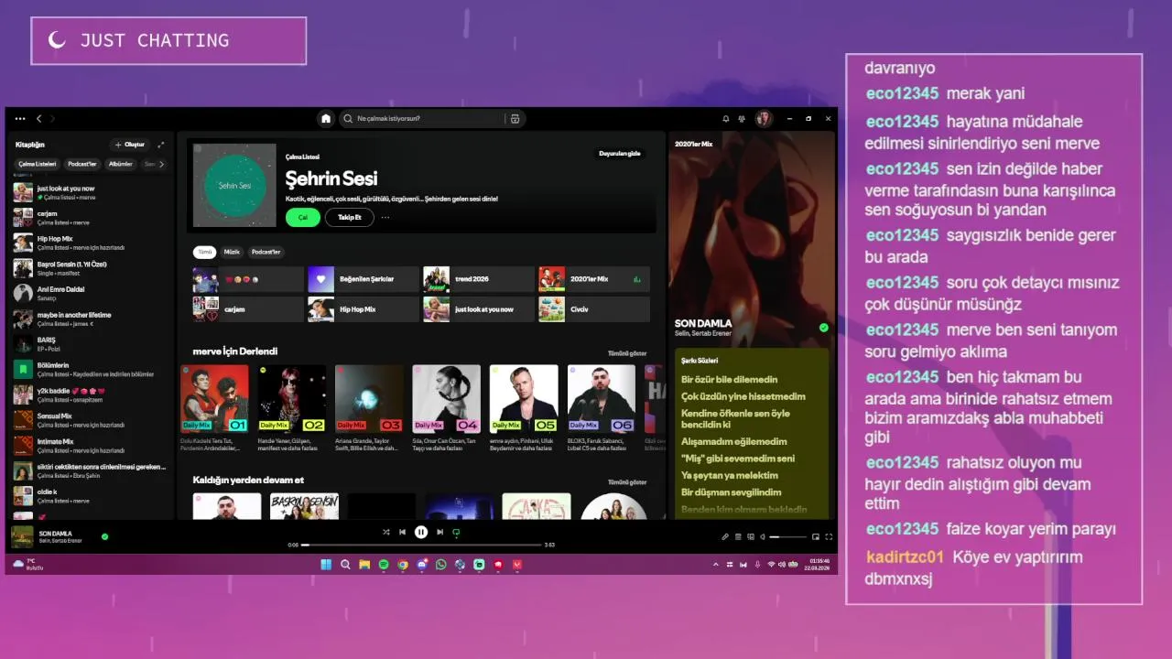
Task: Open "oldie k" playlist in library
Action: tap(90, 496)
